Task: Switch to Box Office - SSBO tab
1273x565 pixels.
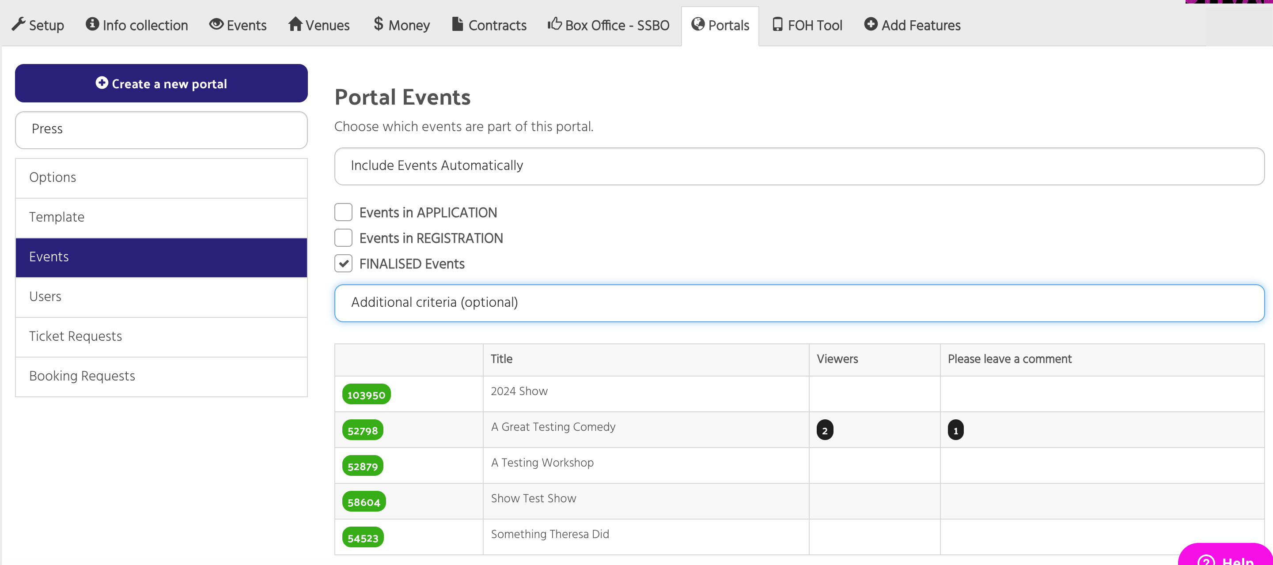Action: click(608, 25)
